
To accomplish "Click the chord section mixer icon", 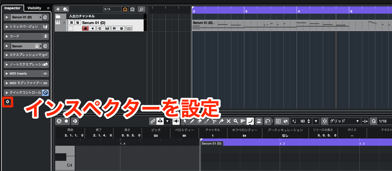I will point(45,36).
